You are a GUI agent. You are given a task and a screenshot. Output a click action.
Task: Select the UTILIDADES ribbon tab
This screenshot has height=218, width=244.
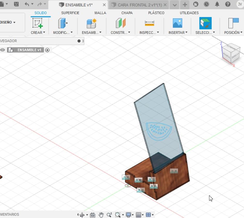point(189,13)
